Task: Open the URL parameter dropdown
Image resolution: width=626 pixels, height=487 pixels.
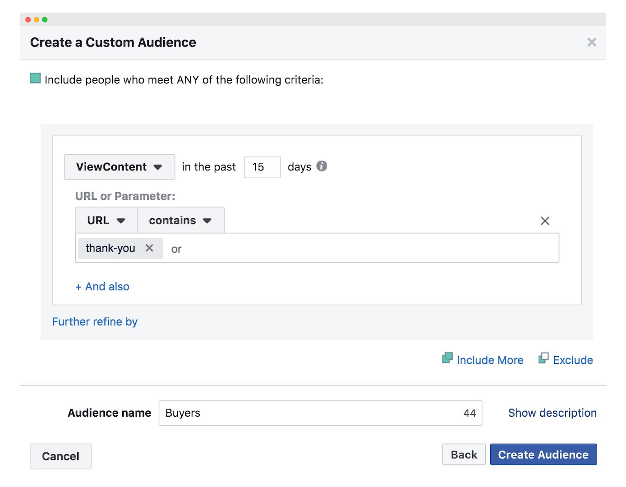Action: (x=106, y=220)
